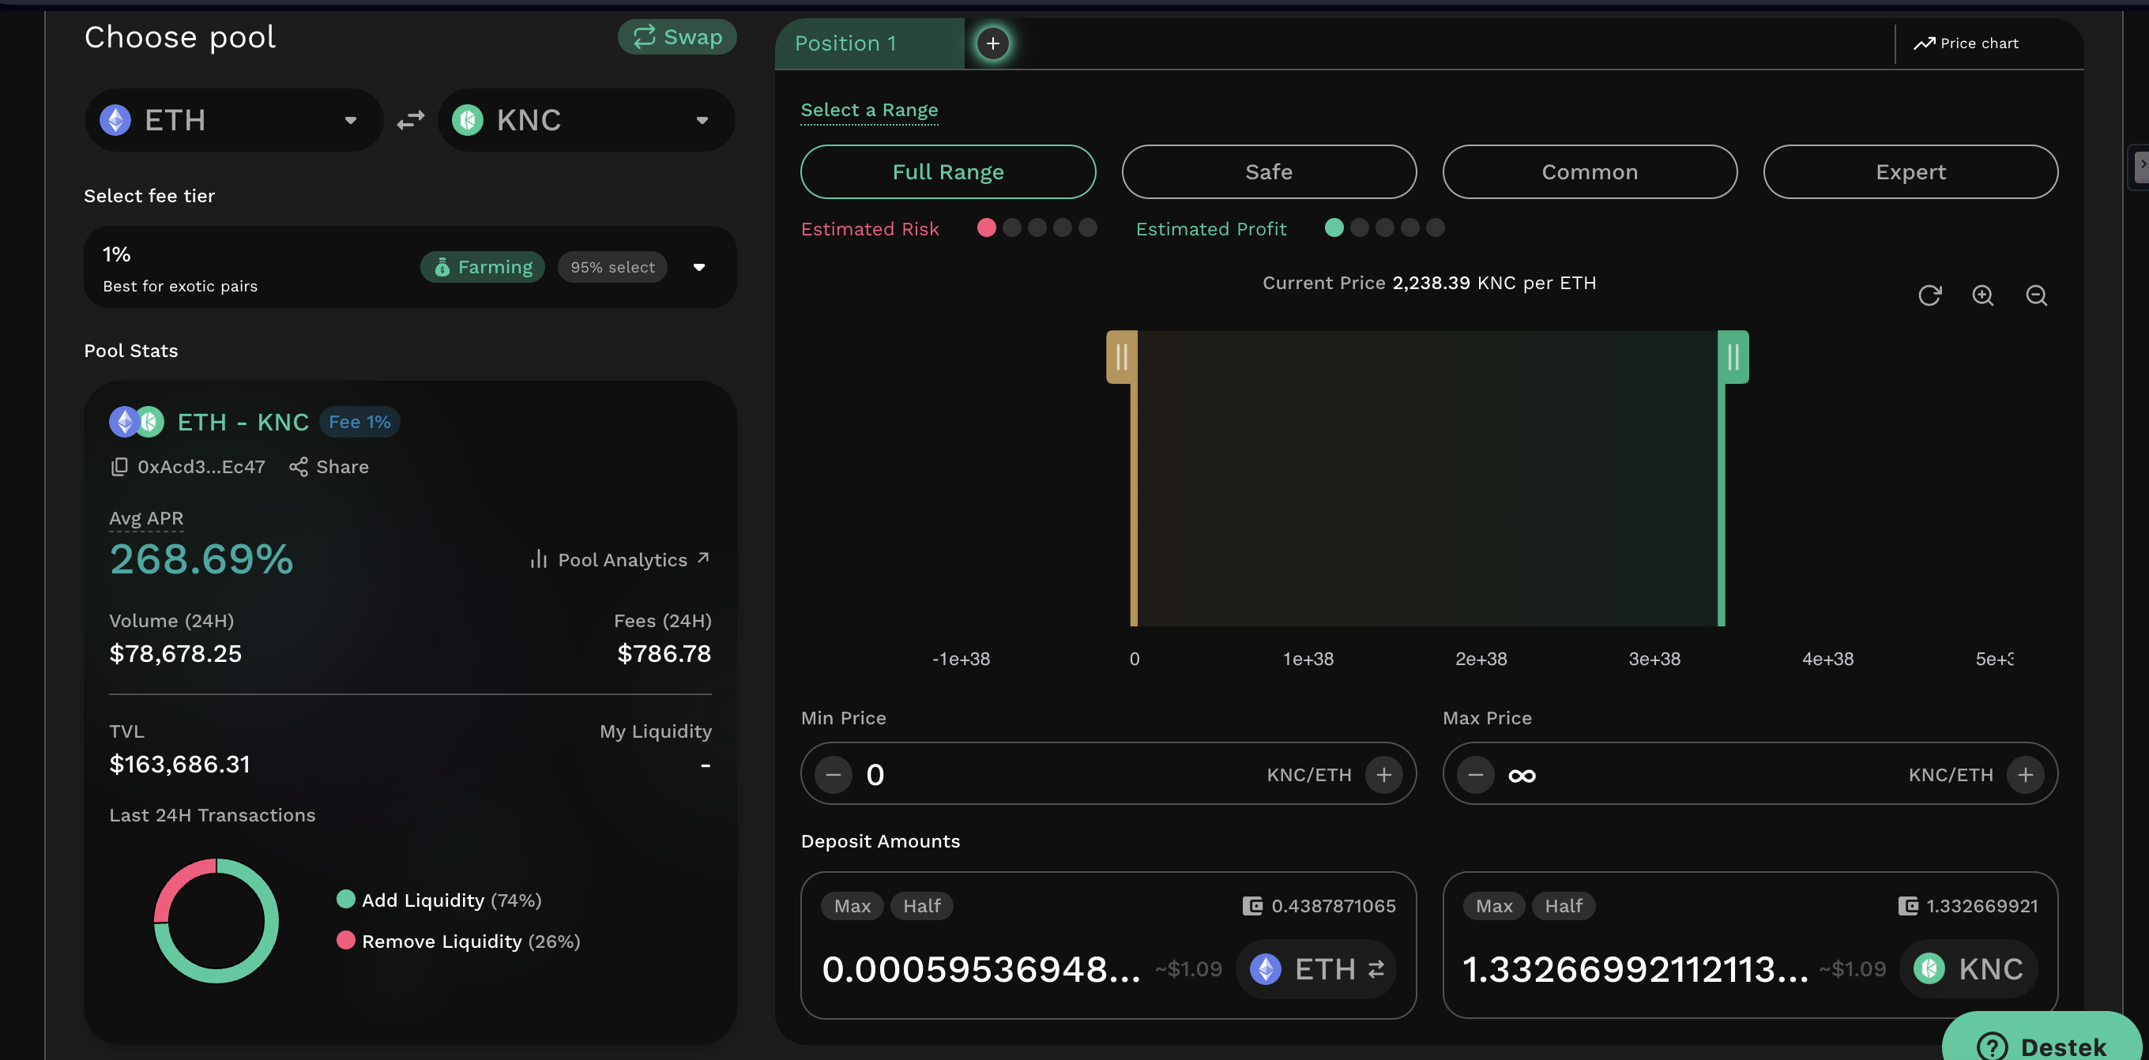Expand the 1% fee tier options
Image resolution: width=2149 pixels, height=1060 pixels.
pyautogui.click(x=699, y=267)
